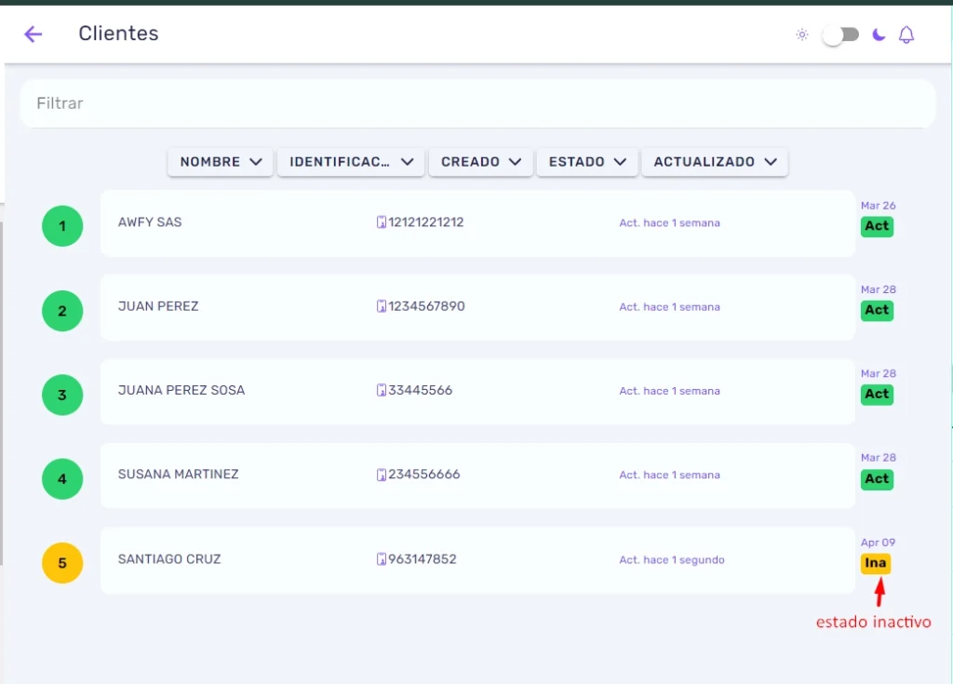Open the ACTUALIZADO sort dropdown

pyautogui.click(x=715, y=162)
